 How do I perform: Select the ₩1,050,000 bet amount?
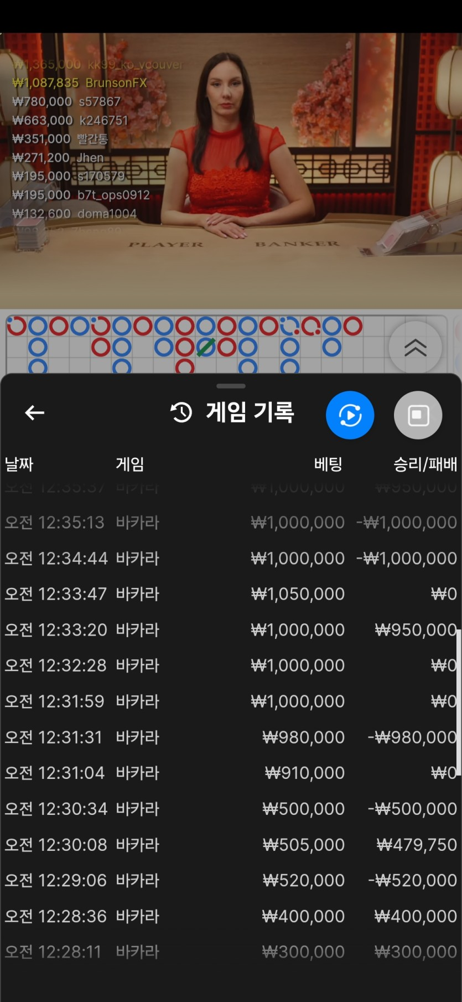pyautogui.click(x=298, y=594)
